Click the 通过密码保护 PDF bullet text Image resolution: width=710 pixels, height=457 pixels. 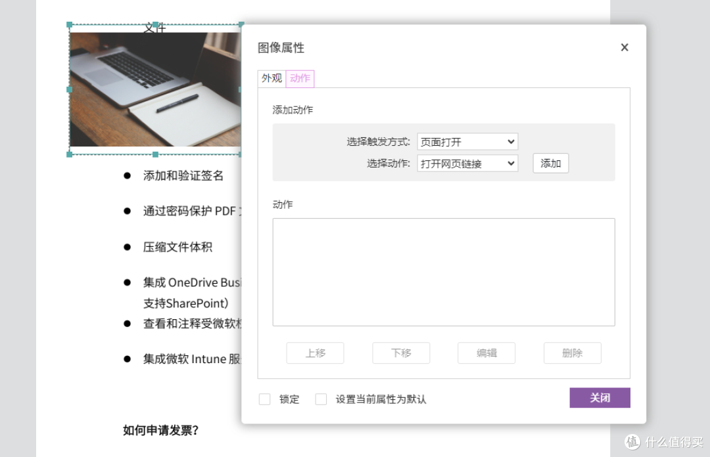pyautogui.click(x=192, y=211)
